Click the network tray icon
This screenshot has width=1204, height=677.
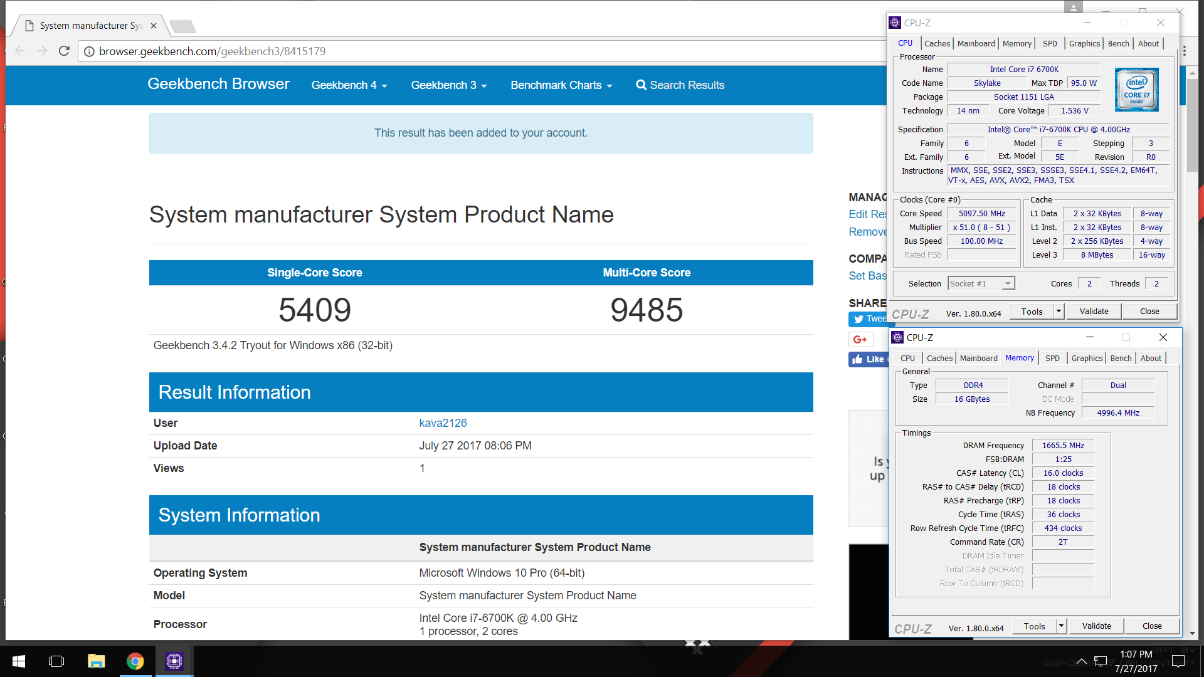click(x=1101, y=661)
